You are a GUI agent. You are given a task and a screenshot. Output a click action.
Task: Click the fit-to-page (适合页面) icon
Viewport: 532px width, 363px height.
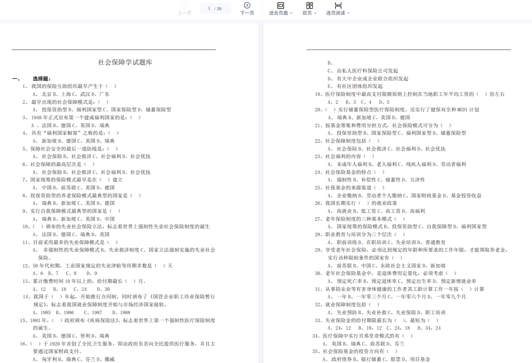point(280,6)
